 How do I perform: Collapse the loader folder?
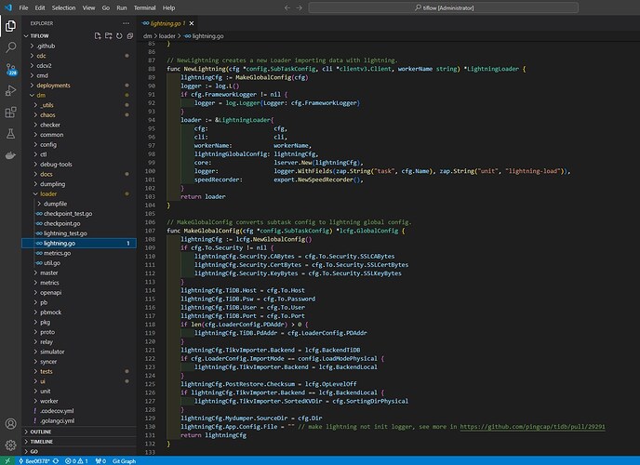click(48, 194)
